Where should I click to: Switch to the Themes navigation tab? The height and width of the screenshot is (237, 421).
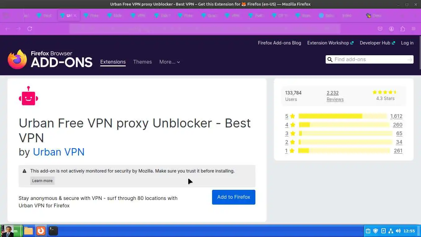142,62
